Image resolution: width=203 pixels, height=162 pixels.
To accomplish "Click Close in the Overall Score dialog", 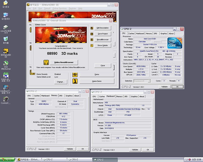I will coord(103,66).
